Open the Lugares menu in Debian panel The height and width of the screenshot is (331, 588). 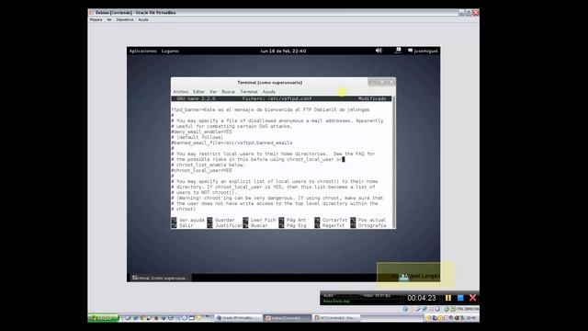[170, 51]
